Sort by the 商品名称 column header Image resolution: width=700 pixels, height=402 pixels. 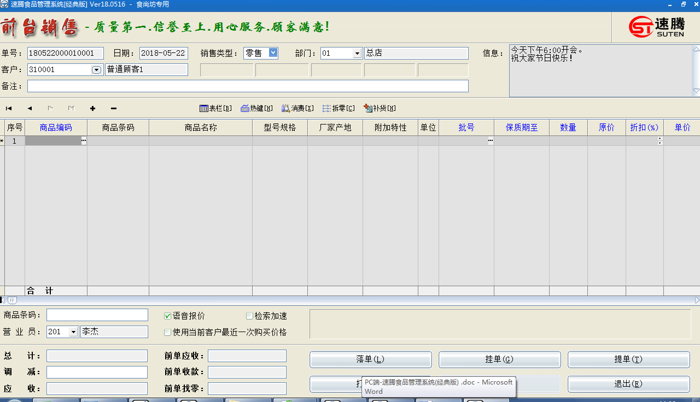(x=200, y=127)
